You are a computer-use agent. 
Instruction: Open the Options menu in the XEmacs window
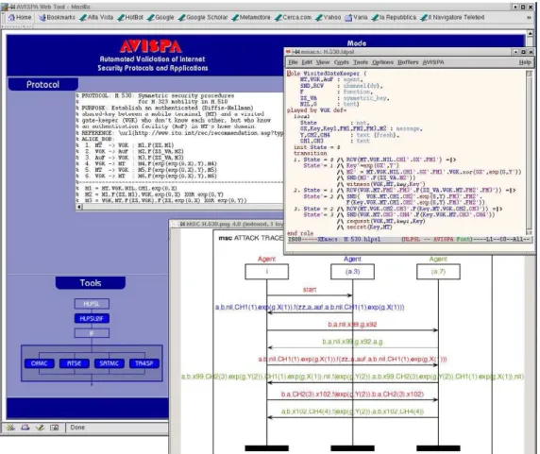382,62
